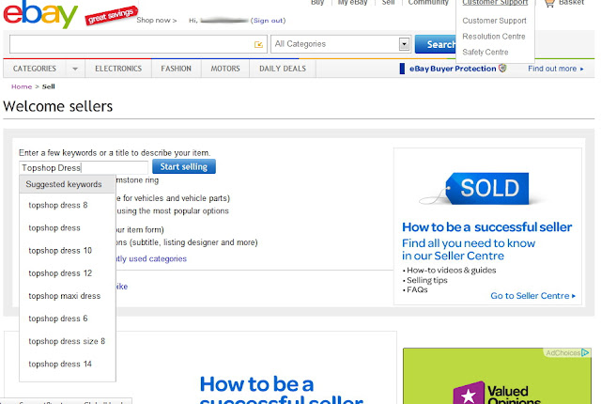
Task: Click the How to be a successful seller heading
Action: point(486,227)
